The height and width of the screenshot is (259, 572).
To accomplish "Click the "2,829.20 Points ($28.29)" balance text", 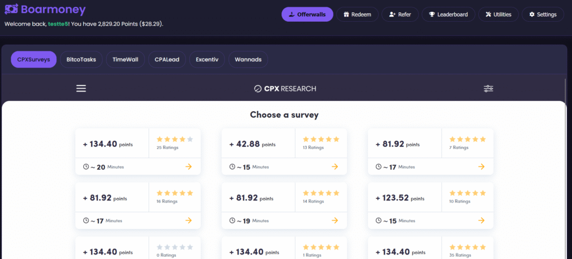I will (x=130, y=24).
